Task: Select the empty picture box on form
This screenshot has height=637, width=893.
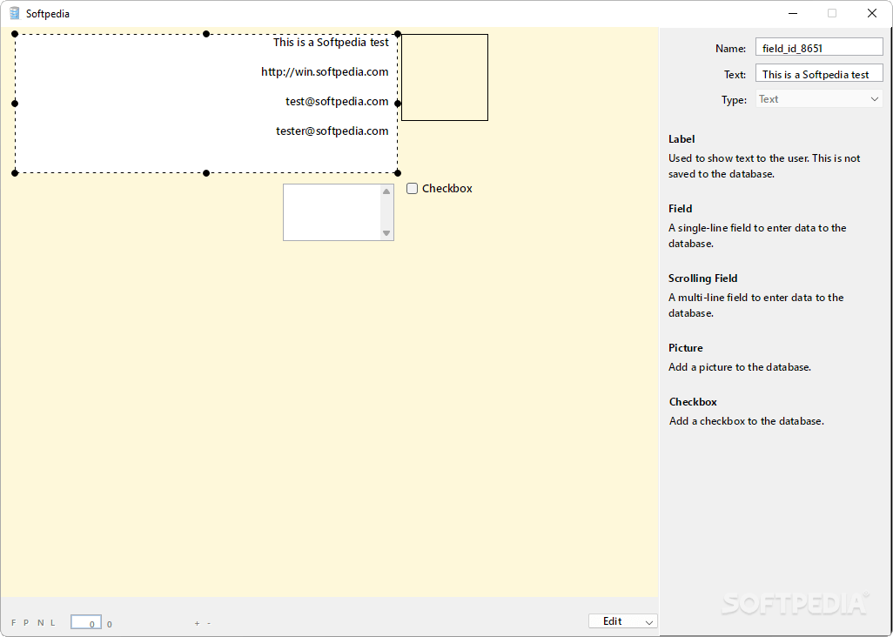Action: 445,77
